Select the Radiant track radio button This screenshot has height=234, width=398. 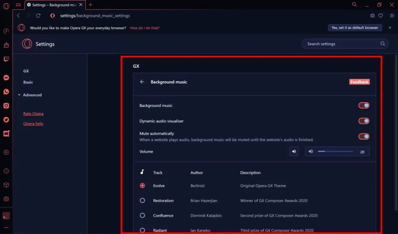click(142, 230)
